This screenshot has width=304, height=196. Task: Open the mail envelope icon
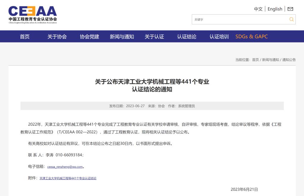pyautogui.click(x=290, y=9)
